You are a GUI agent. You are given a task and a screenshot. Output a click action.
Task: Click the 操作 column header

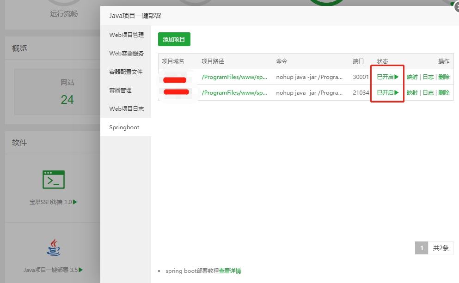[444, 61]
